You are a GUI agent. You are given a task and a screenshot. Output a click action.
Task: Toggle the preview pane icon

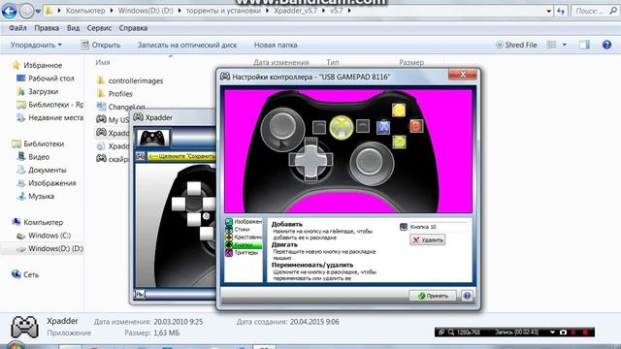click(584, 45)
